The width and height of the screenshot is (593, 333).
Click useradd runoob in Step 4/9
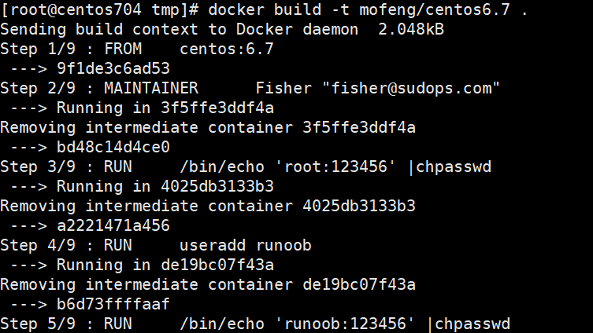coord(246,246)
